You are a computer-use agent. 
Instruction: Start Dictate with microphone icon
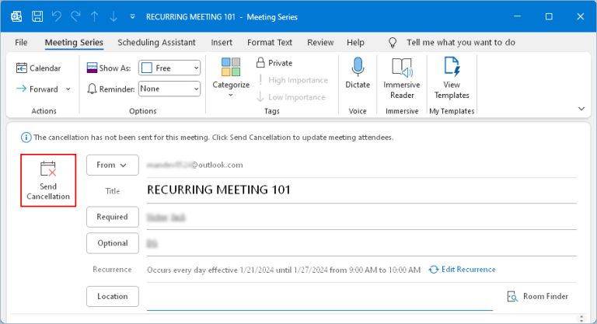click(358, 74)
